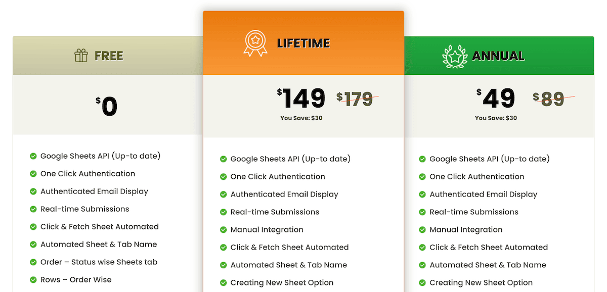The width and height of the screenshot is (607, 292).
Task: Click the $149 Lifetime price
Action: point(301,99)
